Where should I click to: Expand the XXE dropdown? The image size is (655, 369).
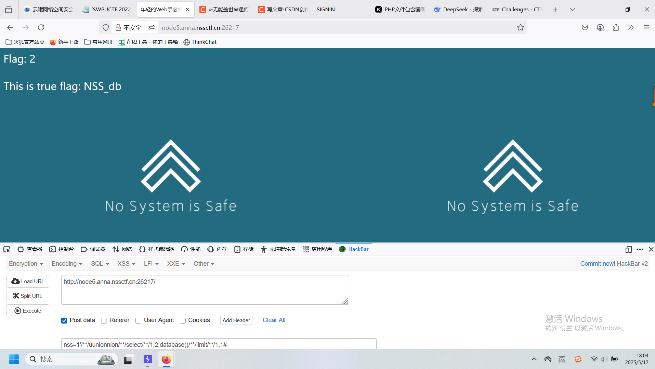pos(176,264)
